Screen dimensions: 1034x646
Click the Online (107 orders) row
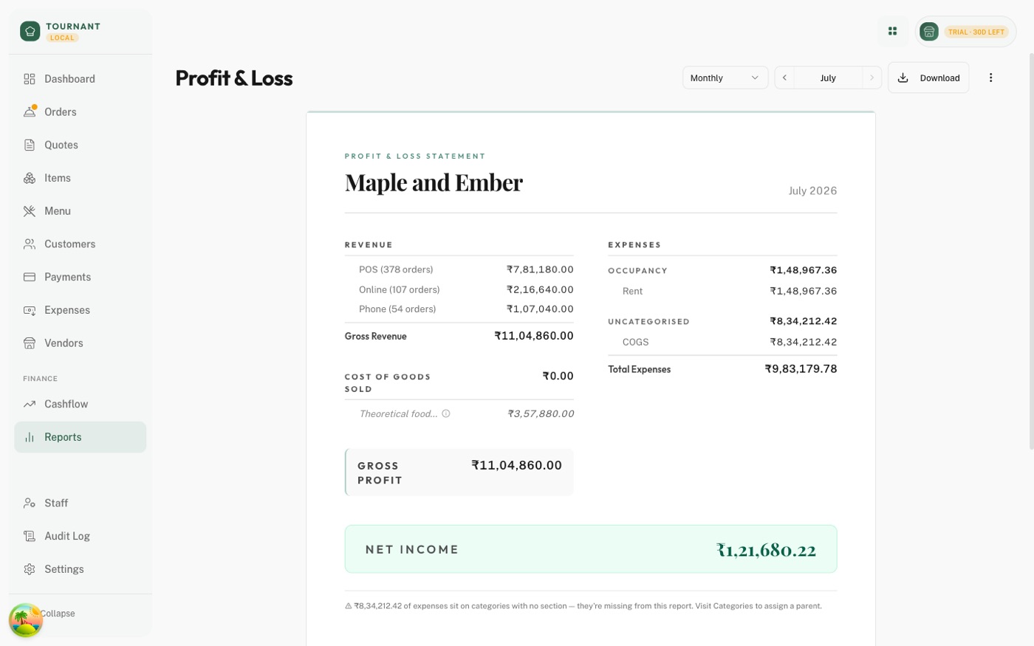click(459, 289)
